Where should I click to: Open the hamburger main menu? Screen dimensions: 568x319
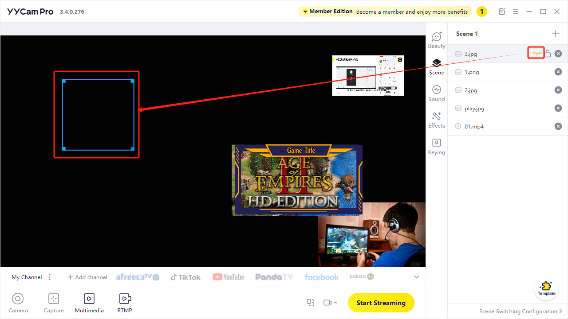[516, 12]
